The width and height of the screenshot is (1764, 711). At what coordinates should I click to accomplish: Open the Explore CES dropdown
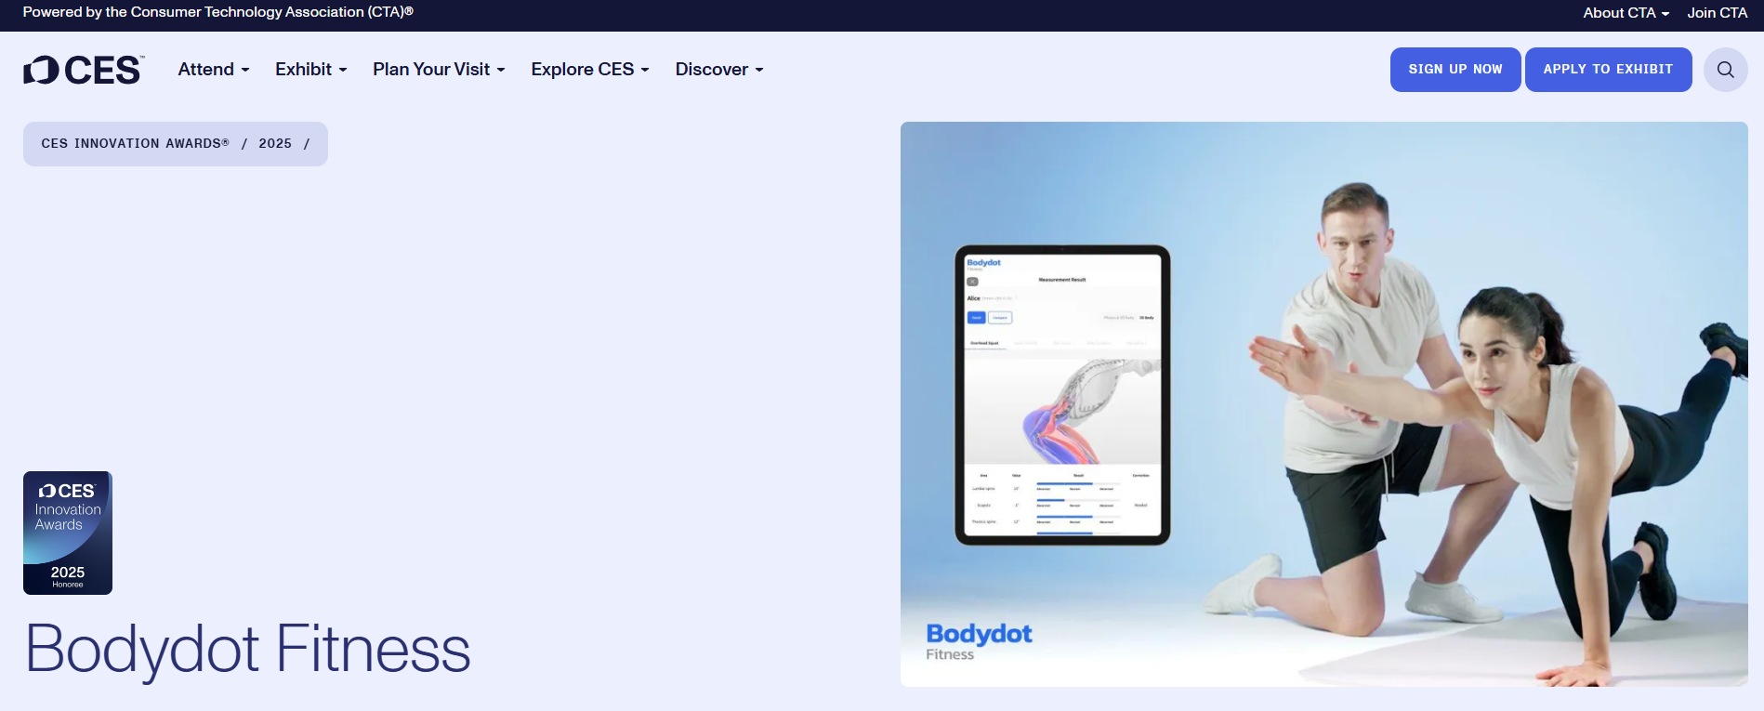[x=590, y=70]
